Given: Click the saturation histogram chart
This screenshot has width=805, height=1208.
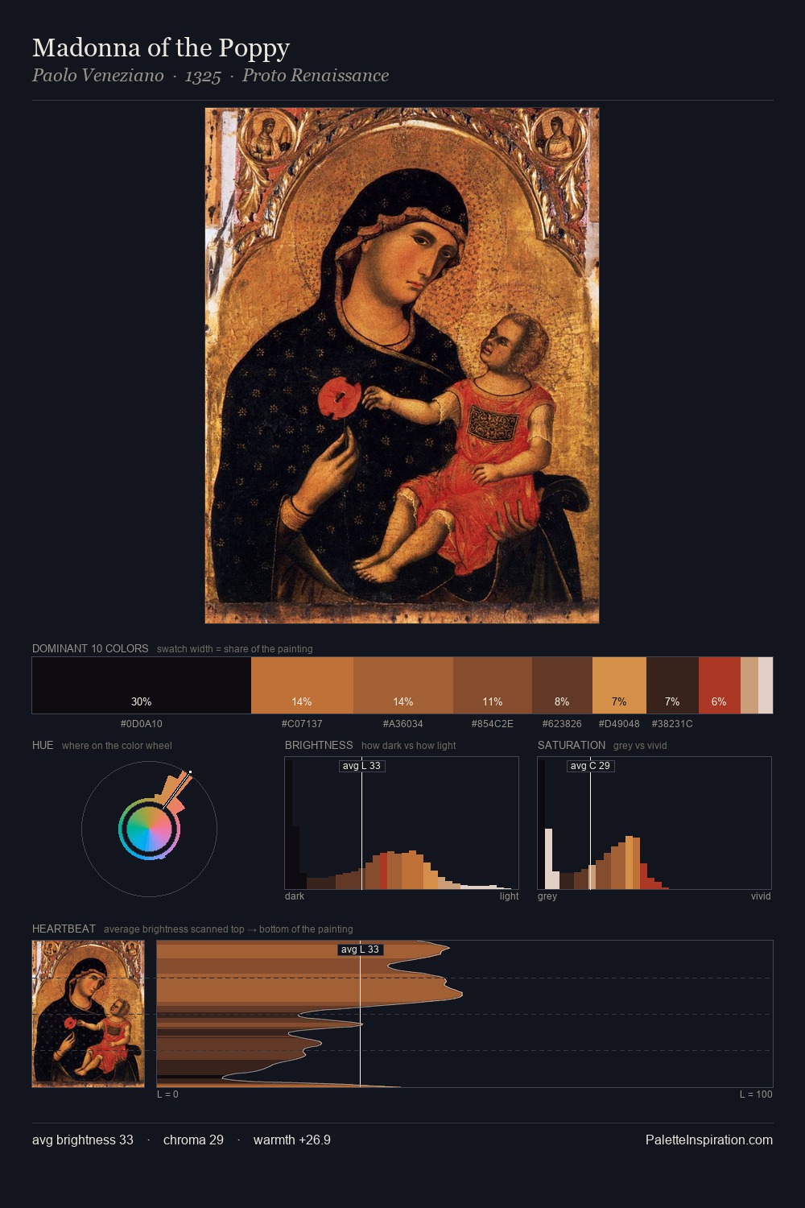Looking at the screenshot, I should click(x=654, y=823).
